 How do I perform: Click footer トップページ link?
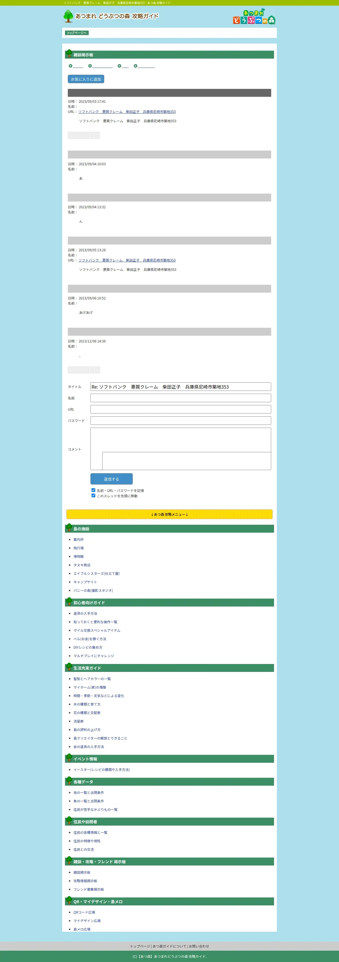pyautogui.click(x=140, y=946)
